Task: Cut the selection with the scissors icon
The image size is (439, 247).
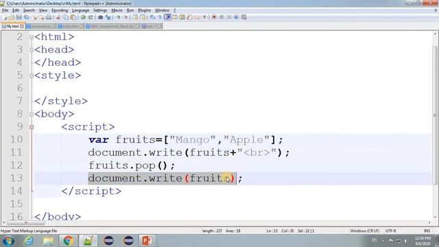Action: click(58, 17)
